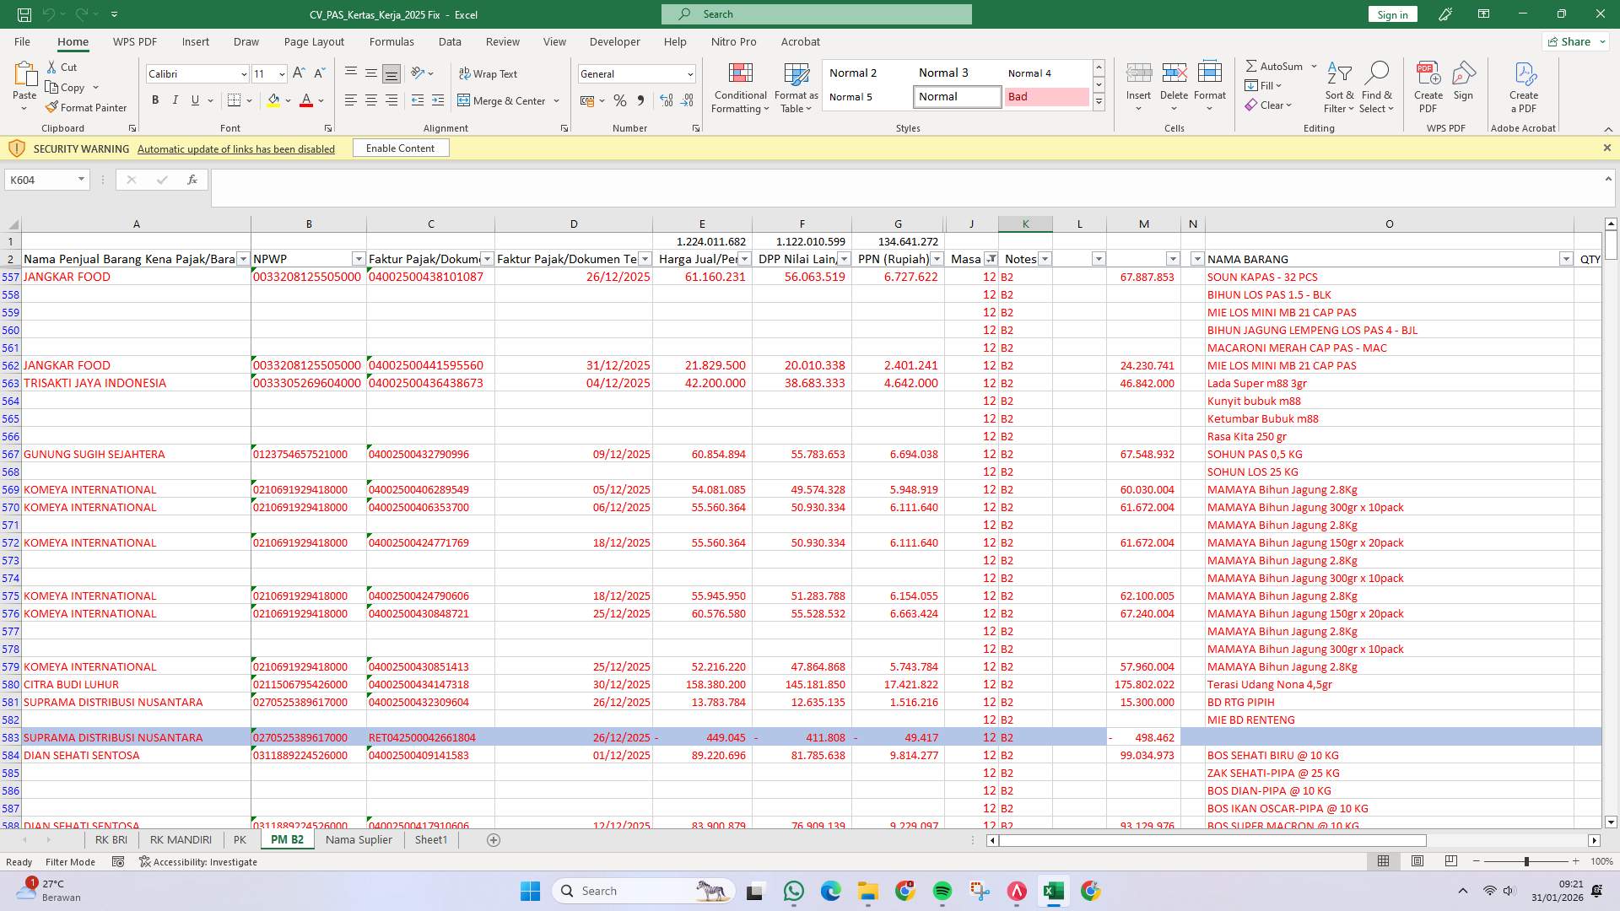Open the Formulas ribbon tab
1620x911 pixels.
tap(392, 41)
